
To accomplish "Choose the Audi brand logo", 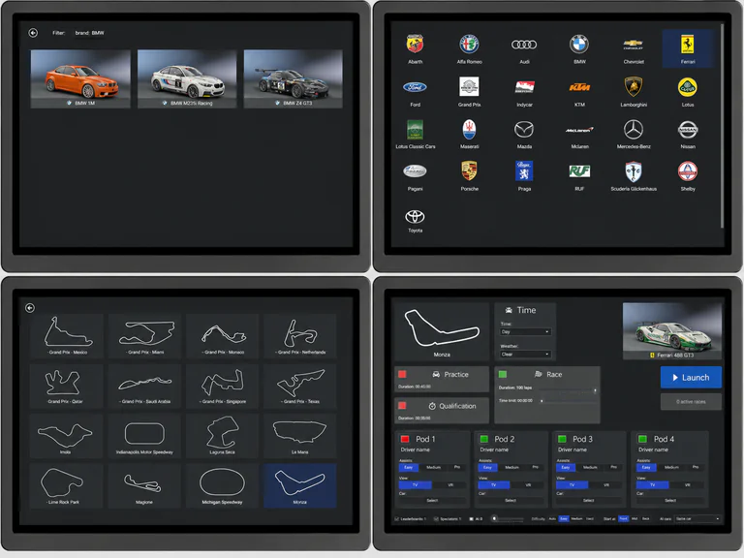I will pyautogui.click(x=524, y=45).
